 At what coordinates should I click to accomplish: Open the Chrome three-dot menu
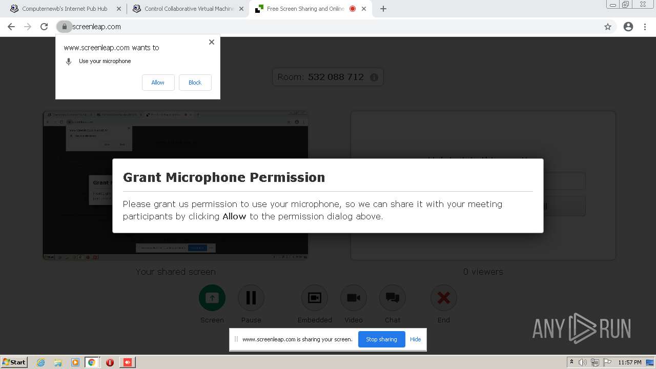(x=645, y=27)
